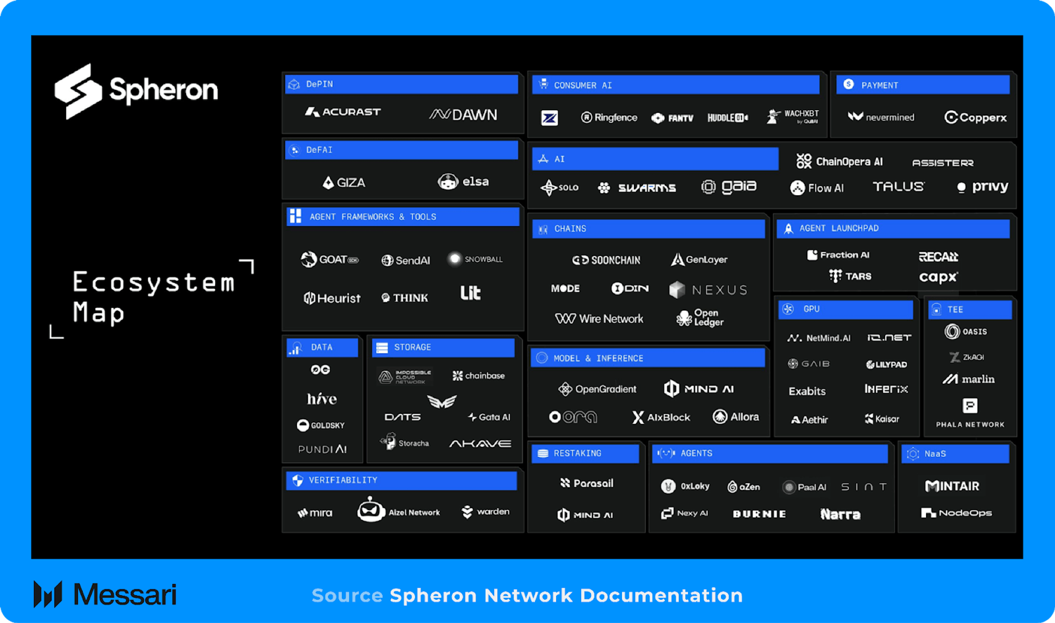Viewport: 1055px width, 623px height.
Task: Click the Nexus cube logo
Action: tap(677, 290)
